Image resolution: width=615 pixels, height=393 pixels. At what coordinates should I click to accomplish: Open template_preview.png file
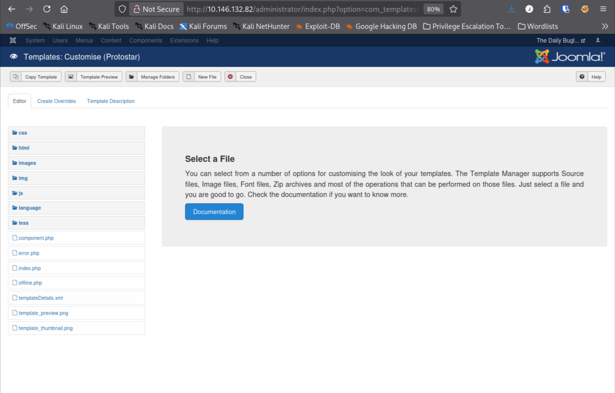coord(76,313)
